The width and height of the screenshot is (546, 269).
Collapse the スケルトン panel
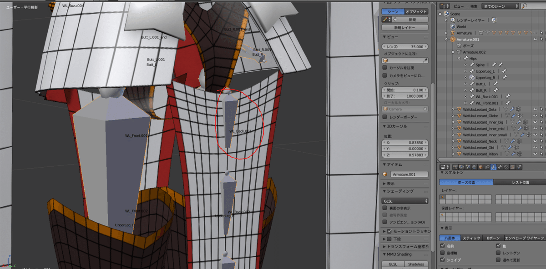[x=443, y=173]
